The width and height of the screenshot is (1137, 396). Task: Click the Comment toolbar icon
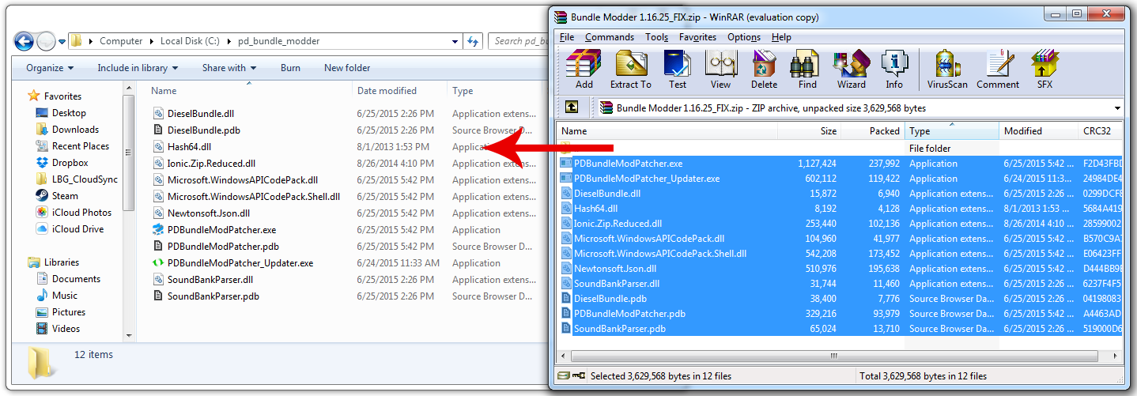[998, 70]
